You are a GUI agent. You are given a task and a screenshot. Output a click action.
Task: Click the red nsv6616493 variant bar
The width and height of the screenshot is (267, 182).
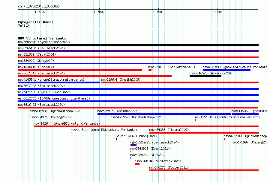click(138, 108)
